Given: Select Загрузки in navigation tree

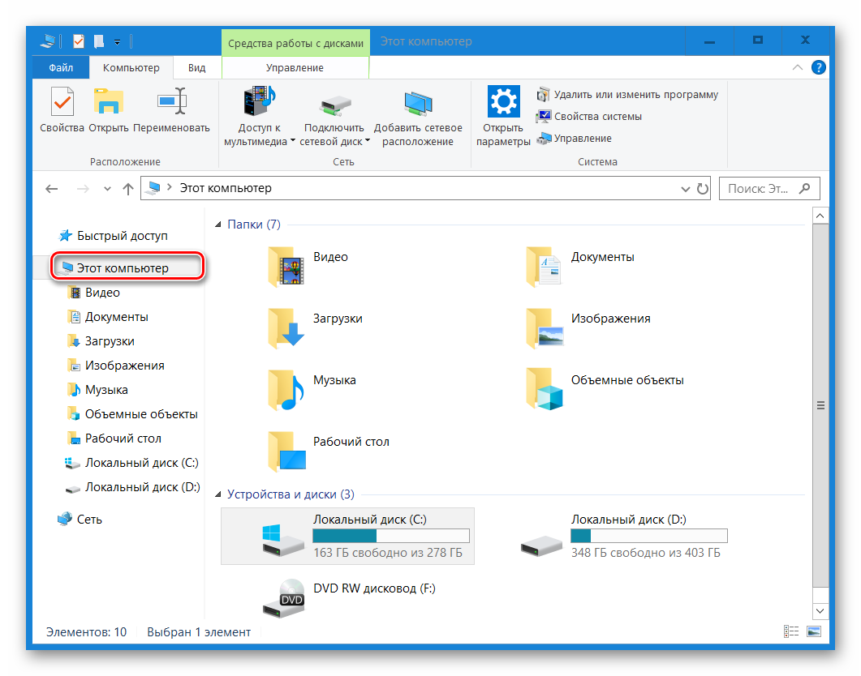Looking at the screenshot, I should click(x=101, y=341).
